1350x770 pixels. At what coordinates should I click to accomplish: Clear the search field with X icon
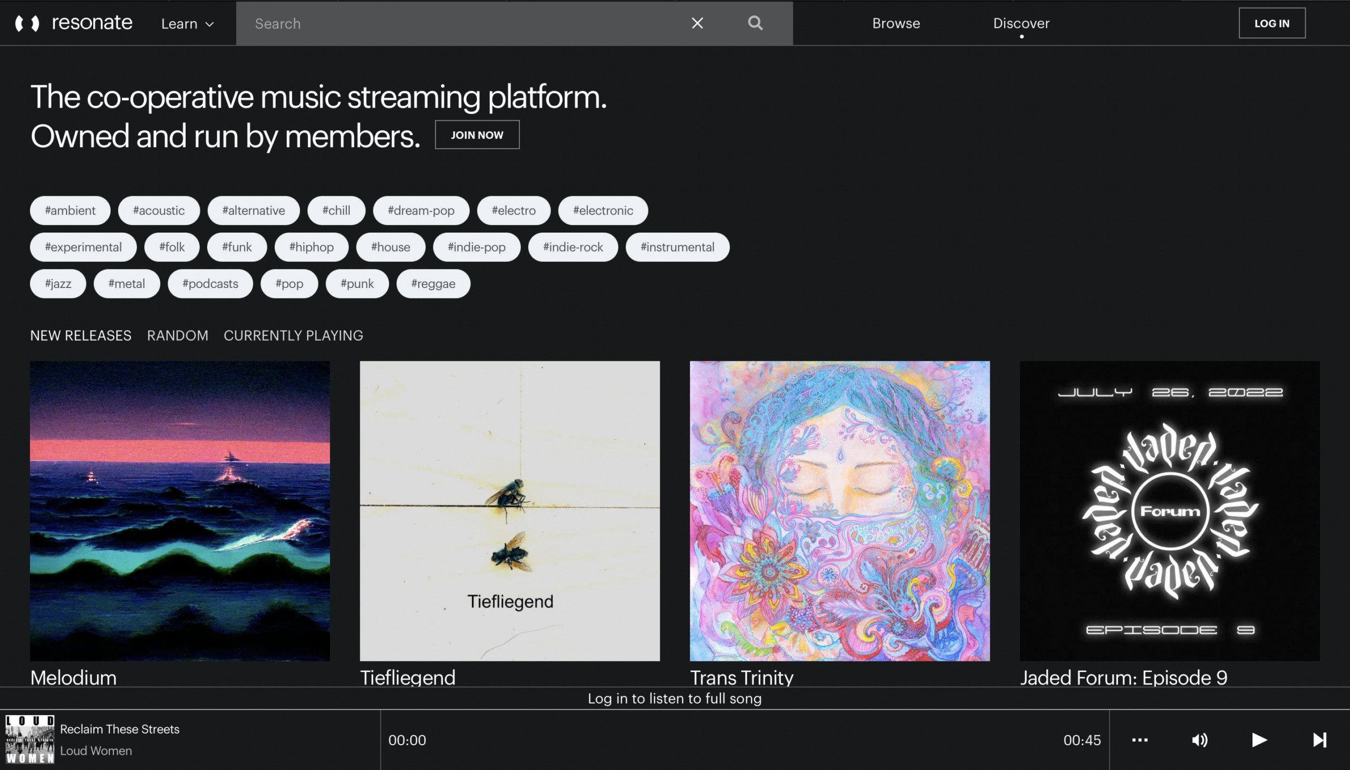[x=698, y=23]
